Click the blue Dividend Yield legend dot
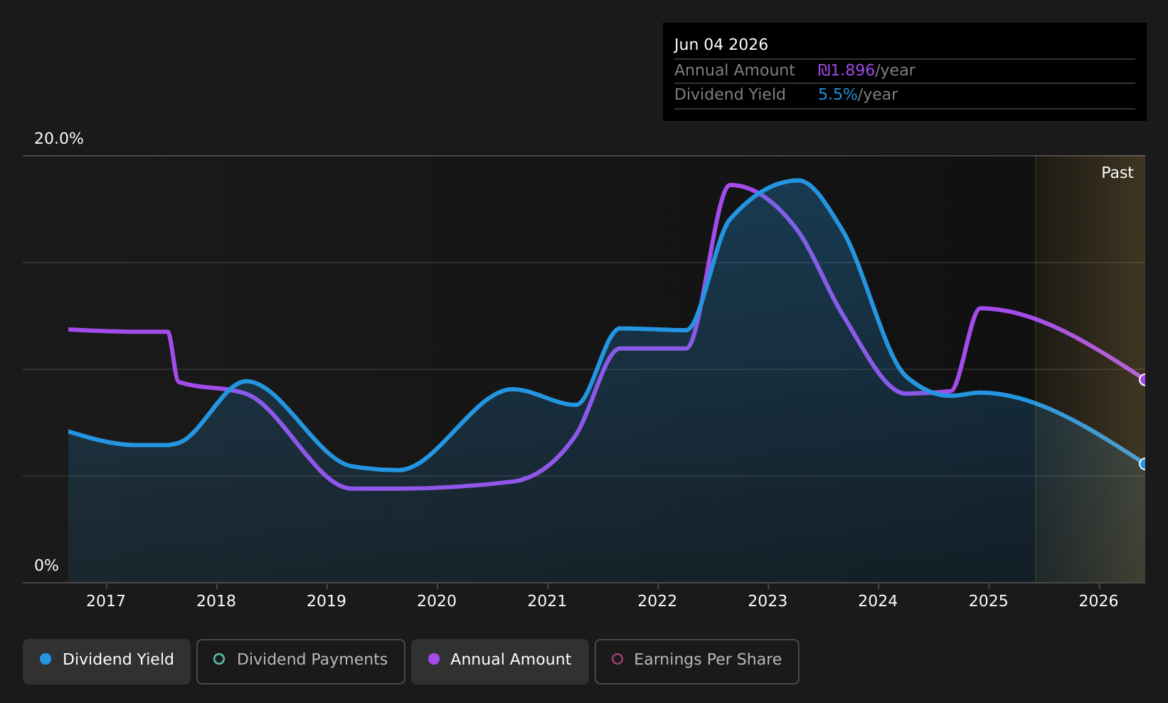Image resolution: width=1168 pixels, height=703 pixels. tap(46, 659)
